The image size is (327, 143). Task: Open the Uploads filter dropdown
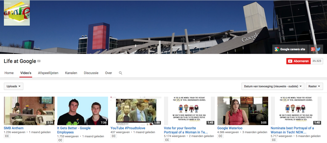coord(13,86)
